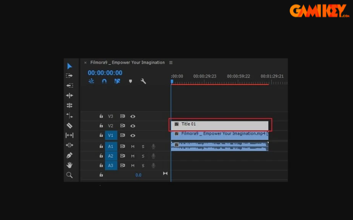This screenshot has height=220, width=353.
Task: Toggle lock on track A2
Action: point(101,156)
